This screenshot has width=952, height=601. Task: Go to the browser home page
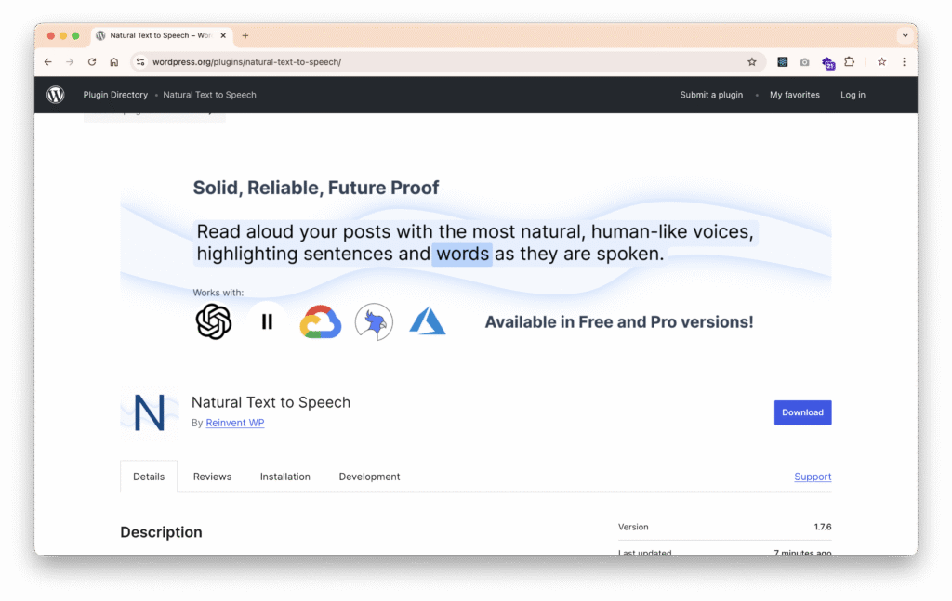click(114, 62)
